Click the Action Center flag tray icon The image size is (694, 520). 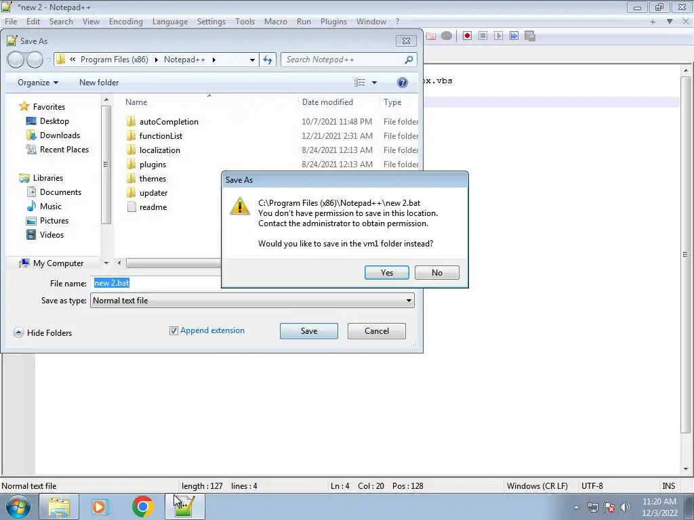pyautogui.click(x=609, y=507)
